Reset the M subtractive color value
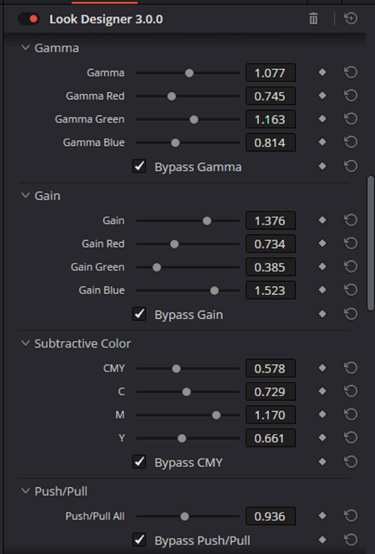 (x=351, y=414)
